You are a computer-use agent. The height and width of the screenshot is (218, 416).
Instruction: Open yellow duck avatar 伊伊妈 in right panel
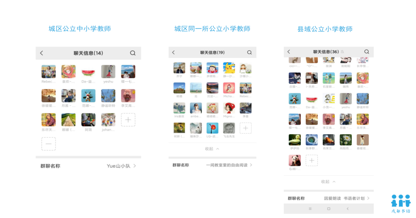tap(295, 140)
